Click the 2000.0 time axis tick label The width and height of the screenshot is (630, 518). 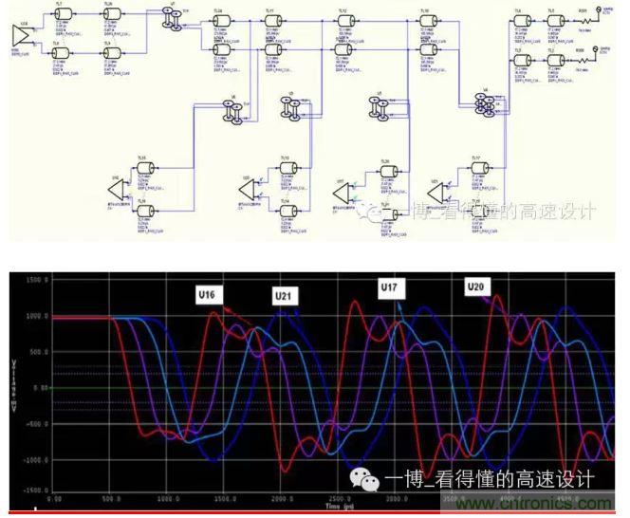pyautogui.click(x=279, y=497)
